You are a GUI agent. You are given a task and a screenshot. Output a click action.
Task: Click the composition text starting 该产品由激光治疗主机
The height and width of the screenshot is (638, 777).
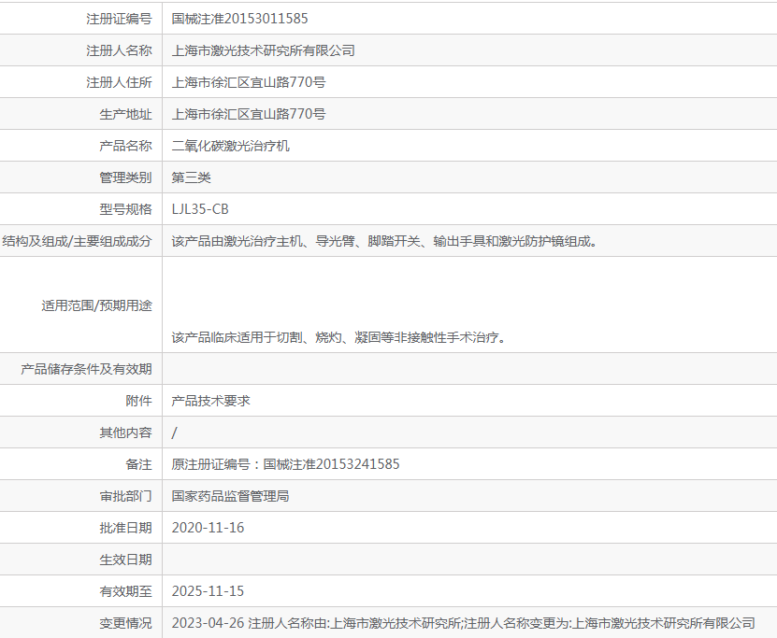[384, 241]
